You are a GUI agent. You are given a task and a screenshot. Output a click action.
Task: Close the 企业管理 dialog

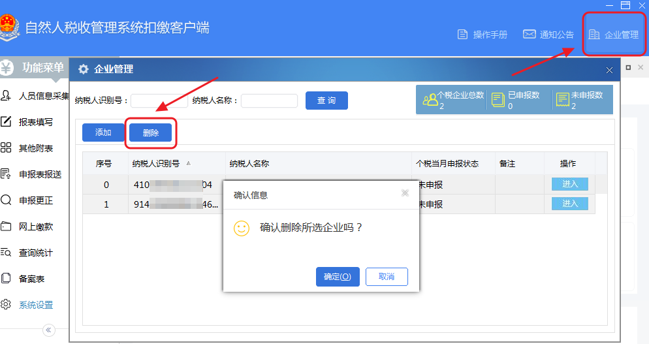(x=609, y=70)
